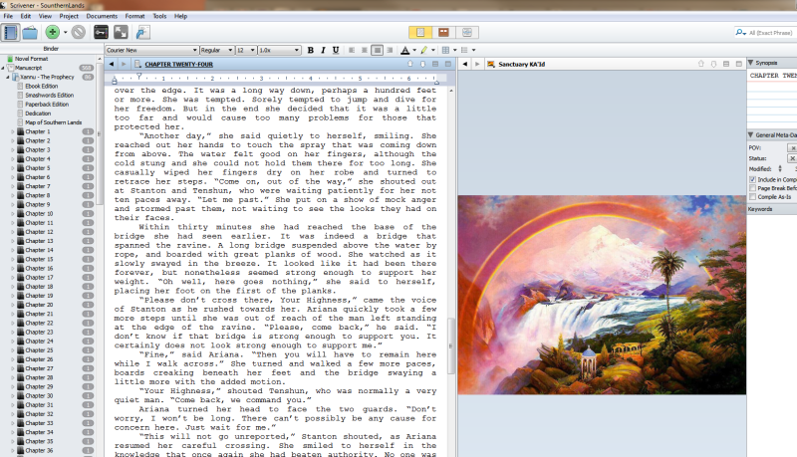Click the list style icon
797x457 pixels.
pos(464,50)
